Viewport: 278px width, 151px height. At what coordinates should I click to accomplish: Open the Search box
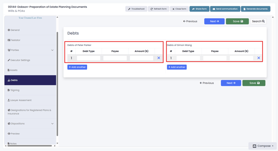258,21
